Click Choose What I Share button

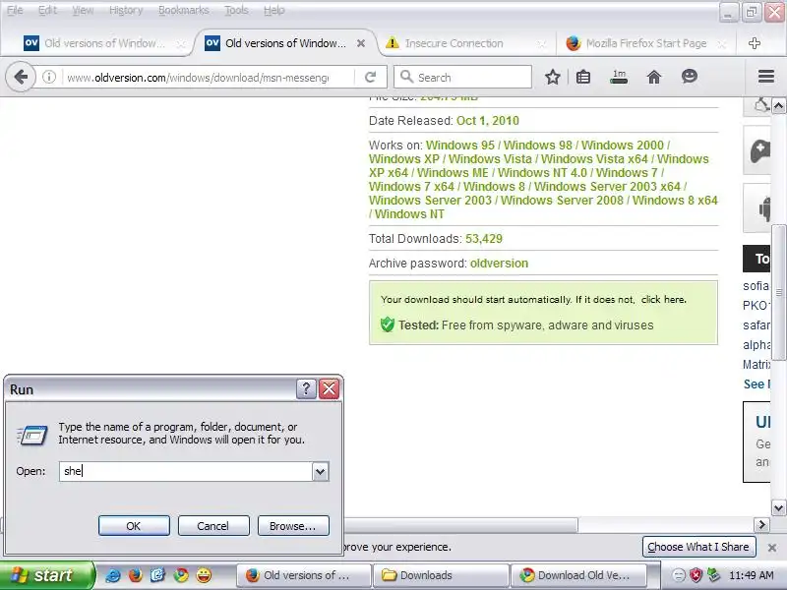[698, 547]
